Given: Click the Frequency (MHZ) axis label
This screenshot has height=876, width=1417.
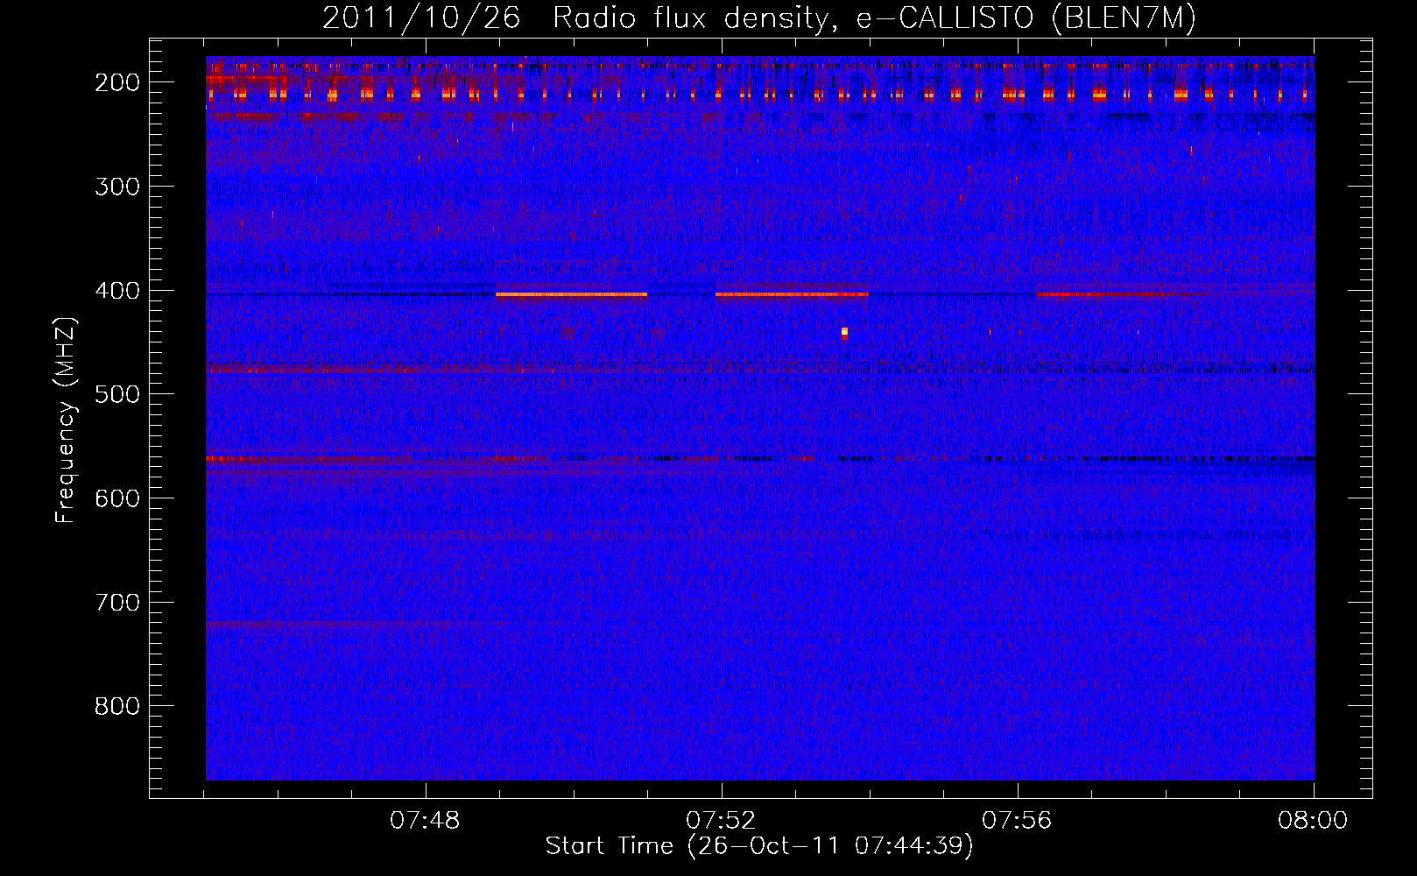Looking at the screenshot, I should pyautogui.click(x=66, y=420).
